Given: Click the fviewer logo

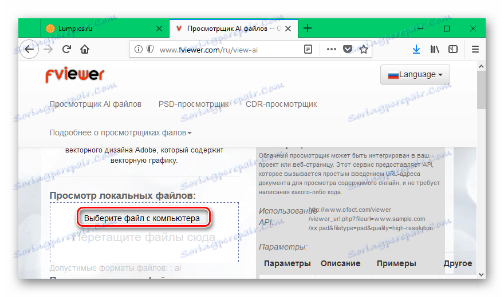Looking at the screenshot, I should (75, 75).
